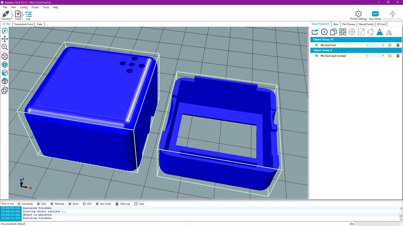Switch to the Print Preview tab

pyautogui.click(x=349, y=24)
